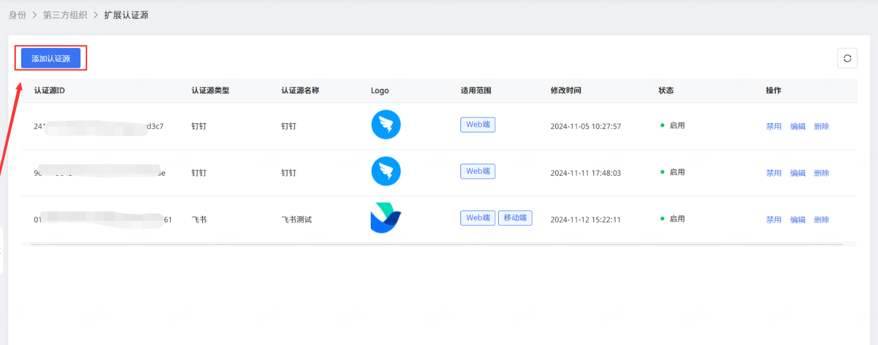The image size is (878, 345).
Task: Click the second row DingTalk logo
Action: pos(386,172)
